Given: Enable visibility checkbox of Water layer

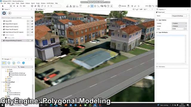Looking at the screenshot, I should coord(32,35).
